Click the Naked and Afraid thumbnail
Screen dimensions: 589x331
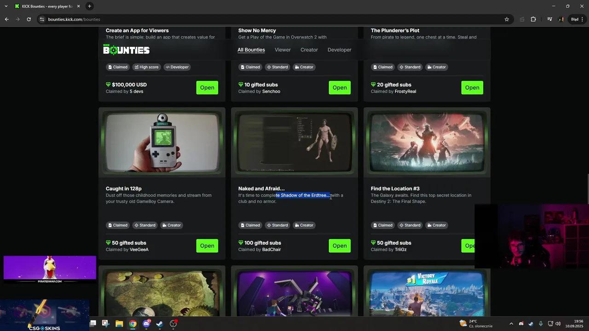point(294,142)
